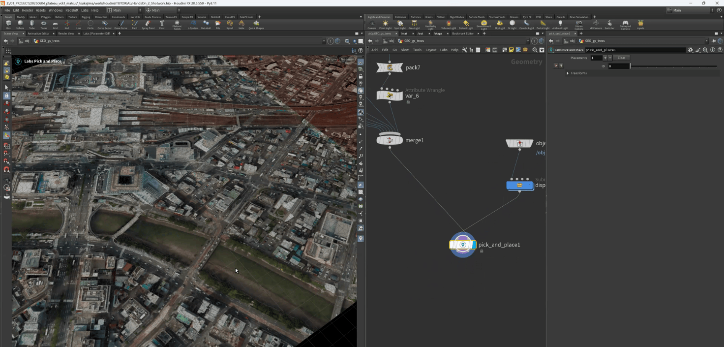Click the pick_and_place1 node icon

462,245
